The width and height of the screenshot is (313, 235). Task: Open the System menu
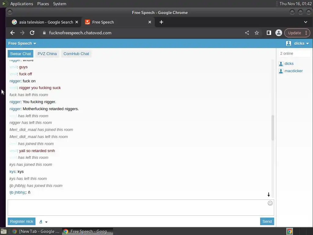(x=60, y=4)
